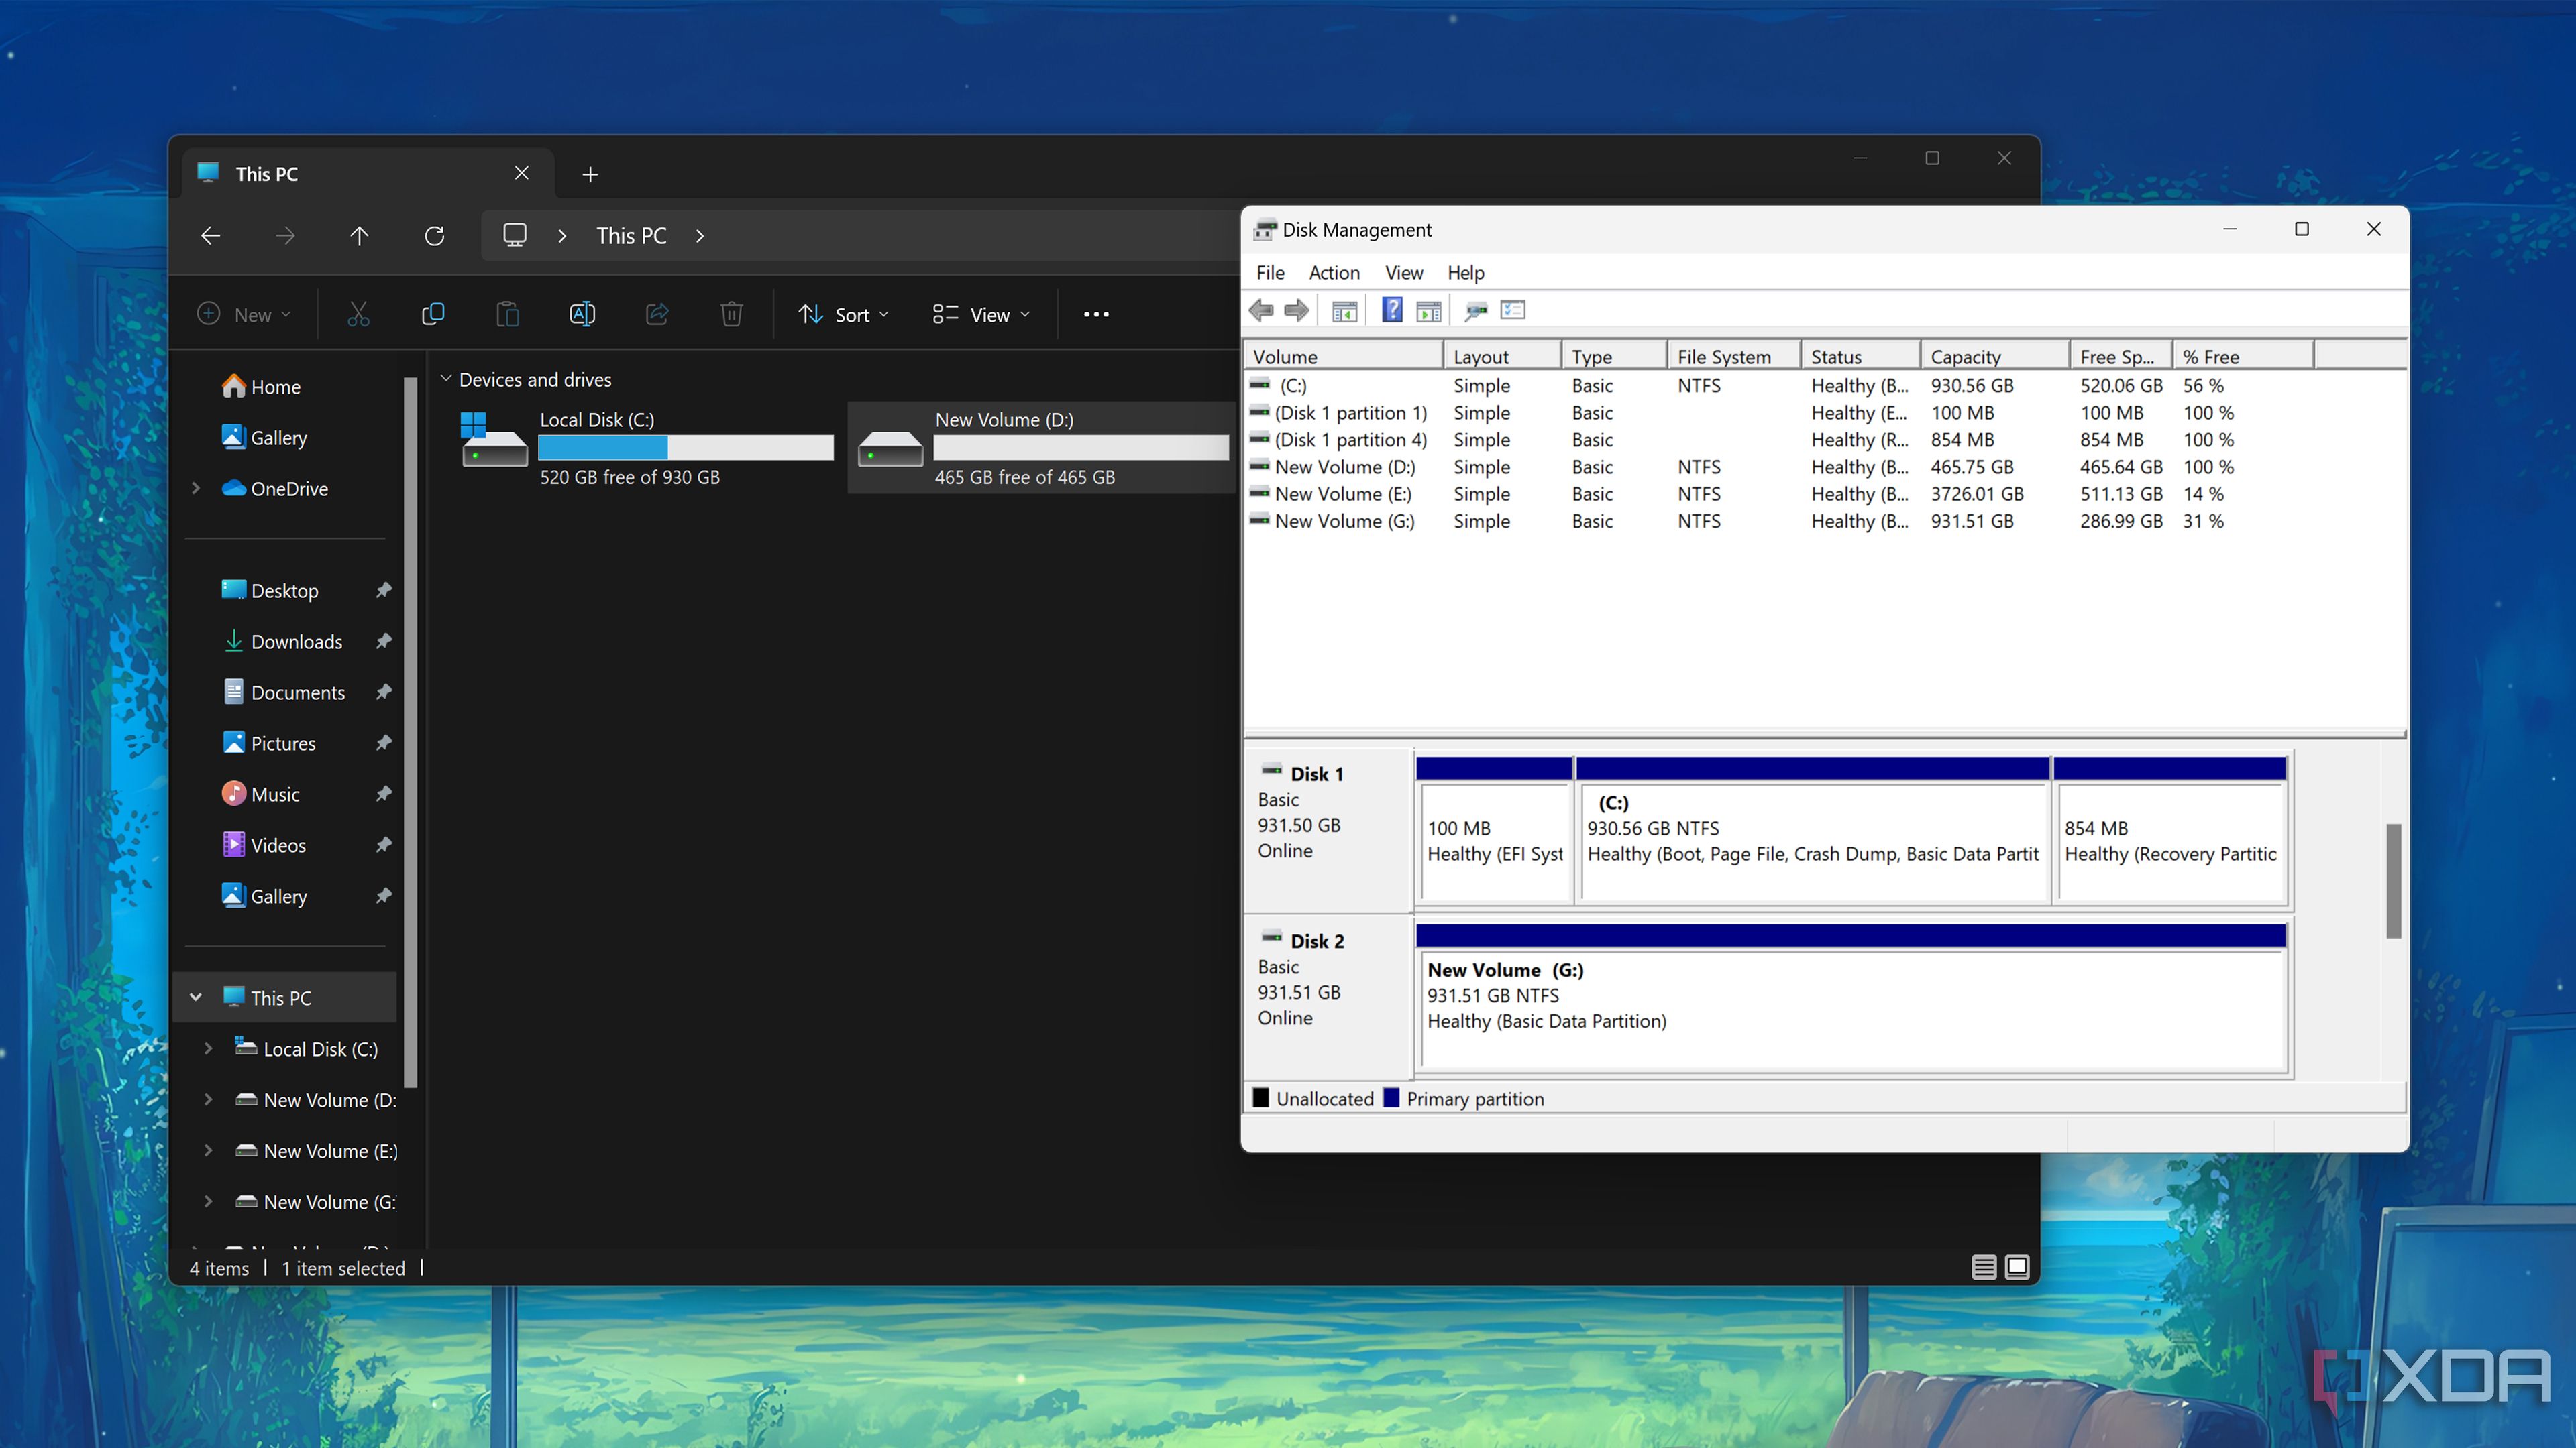The image size is (2576, 1448).
Task: Click the Up navigation arrow in File Explorer
Action: point(359,236)
